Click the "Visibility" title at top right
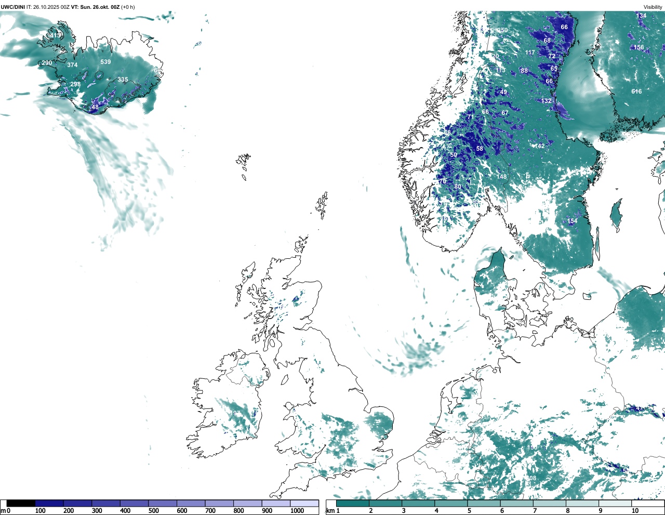665x515 pixels. 653,7
